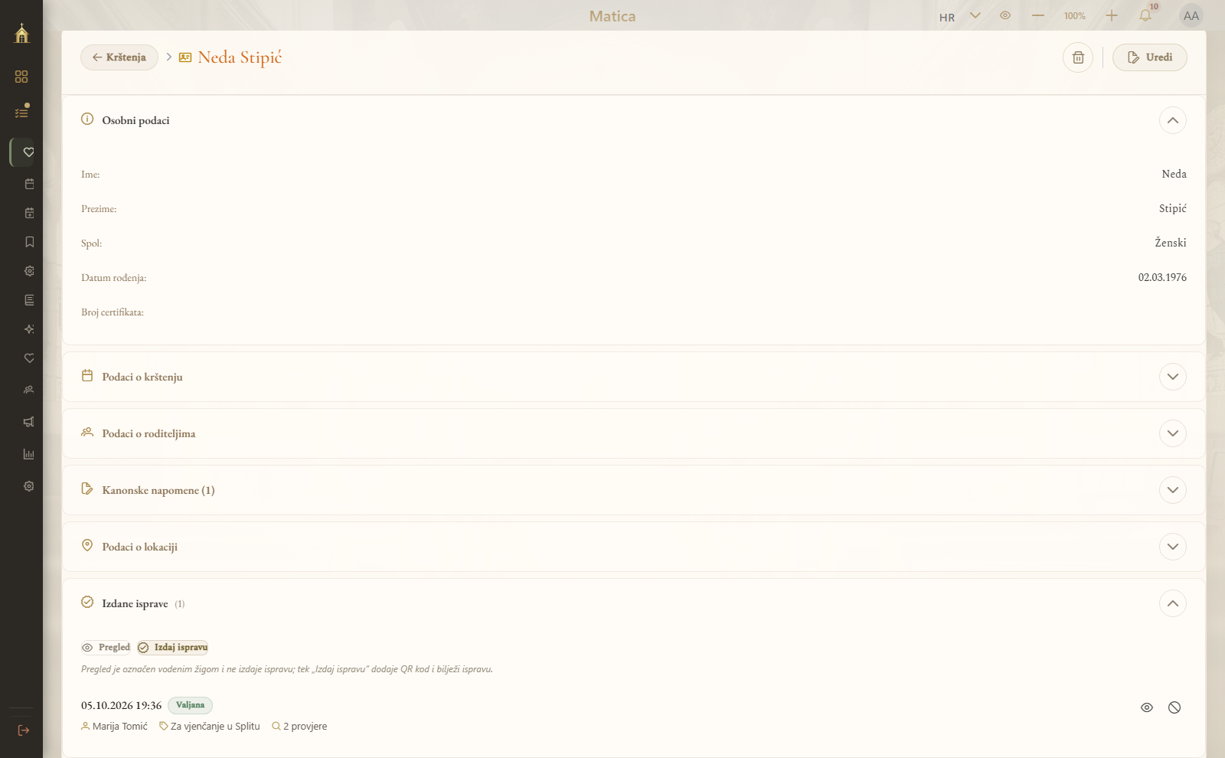Open the megaphone announcements icon

coord(29,422)
